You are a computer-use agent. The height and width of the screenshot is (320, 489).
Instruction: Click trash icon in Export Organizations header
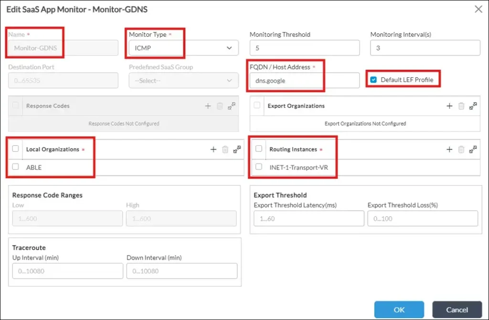click(461, 106)
